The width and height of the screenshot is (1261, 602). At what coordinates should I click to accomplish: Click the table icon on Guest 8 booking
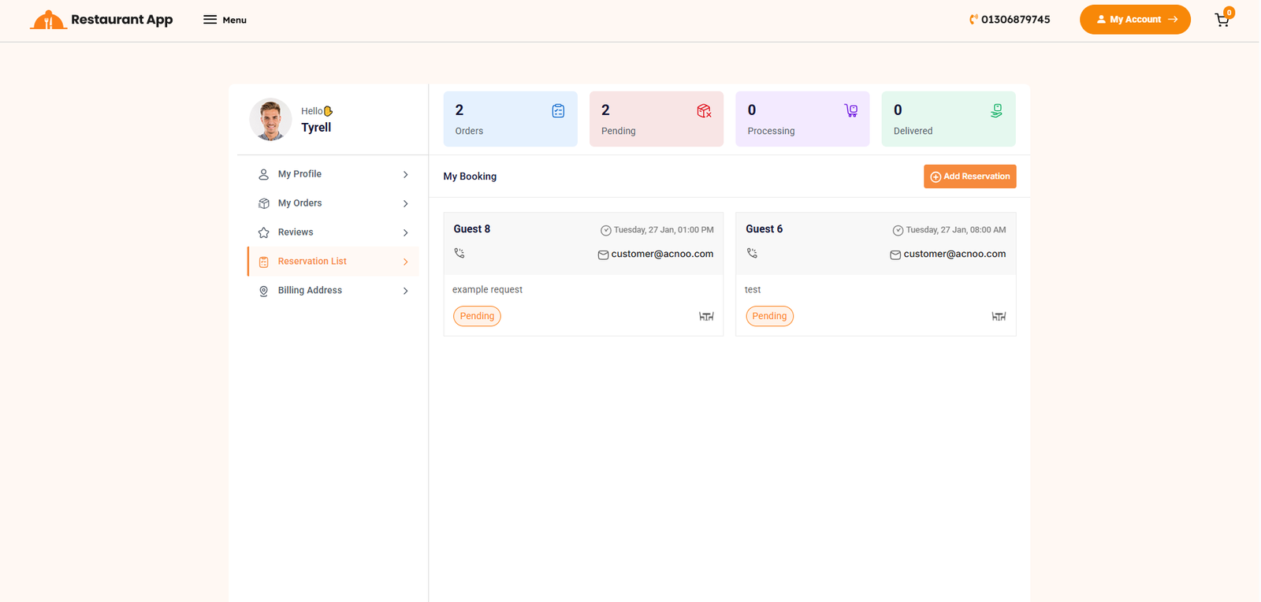tap(706, 317)
